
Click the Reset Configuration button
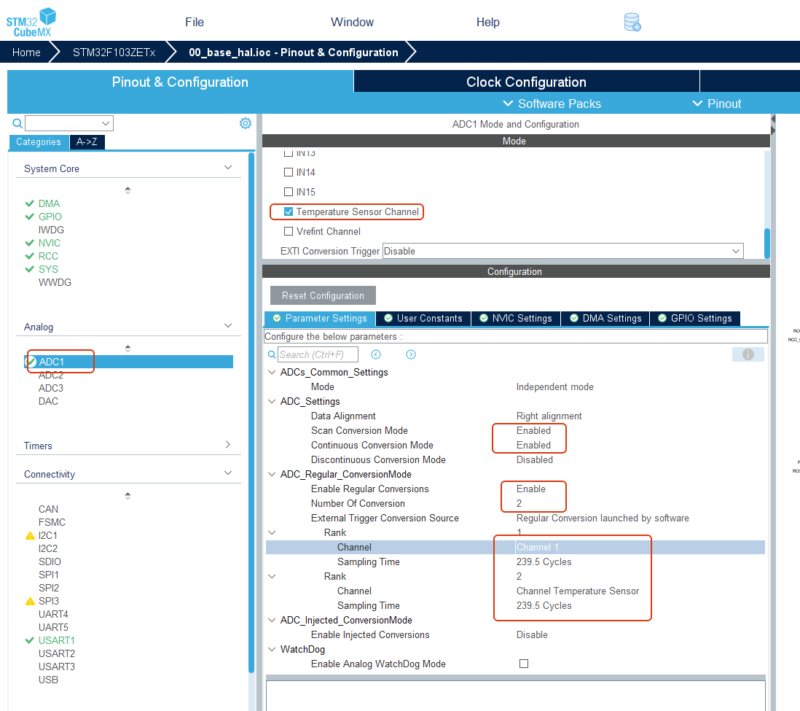(323, 296)
